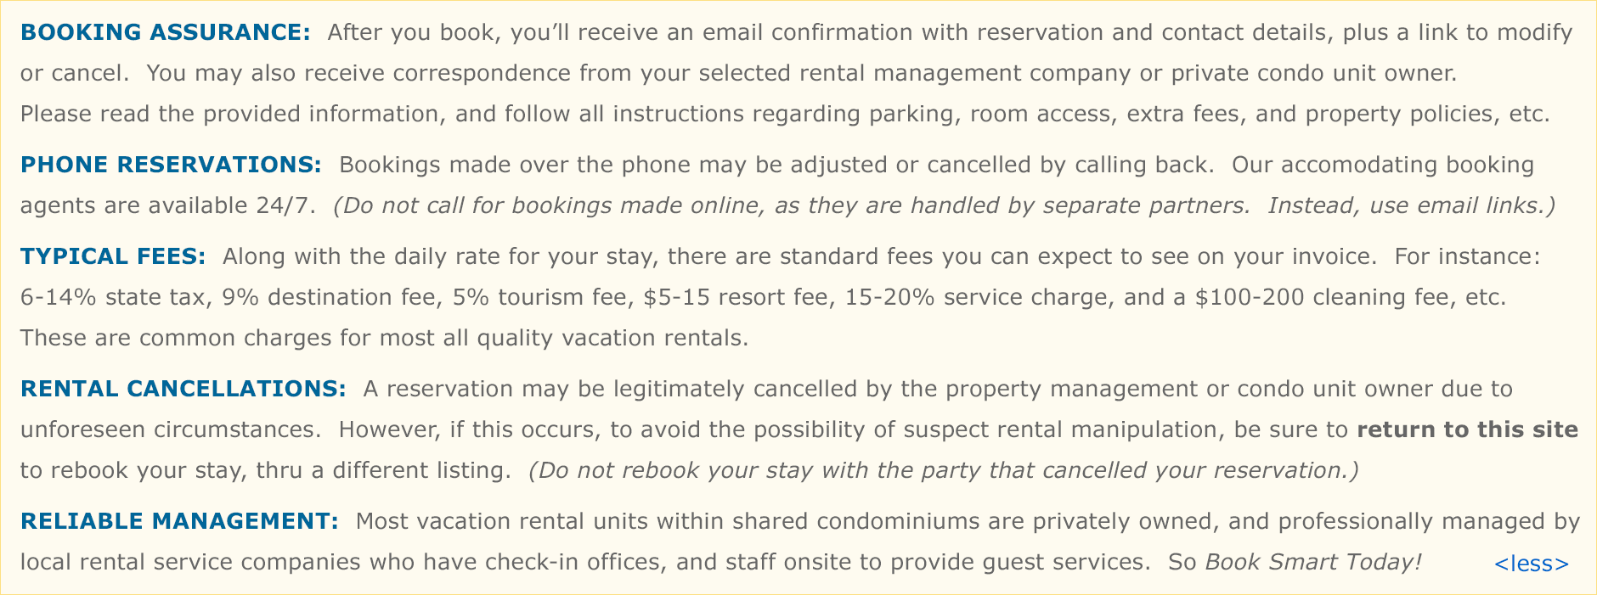Click the RENTAL CANCELLATIONS heading
The height and width of the screenshot is (595, 1597).
pos(183,389)
